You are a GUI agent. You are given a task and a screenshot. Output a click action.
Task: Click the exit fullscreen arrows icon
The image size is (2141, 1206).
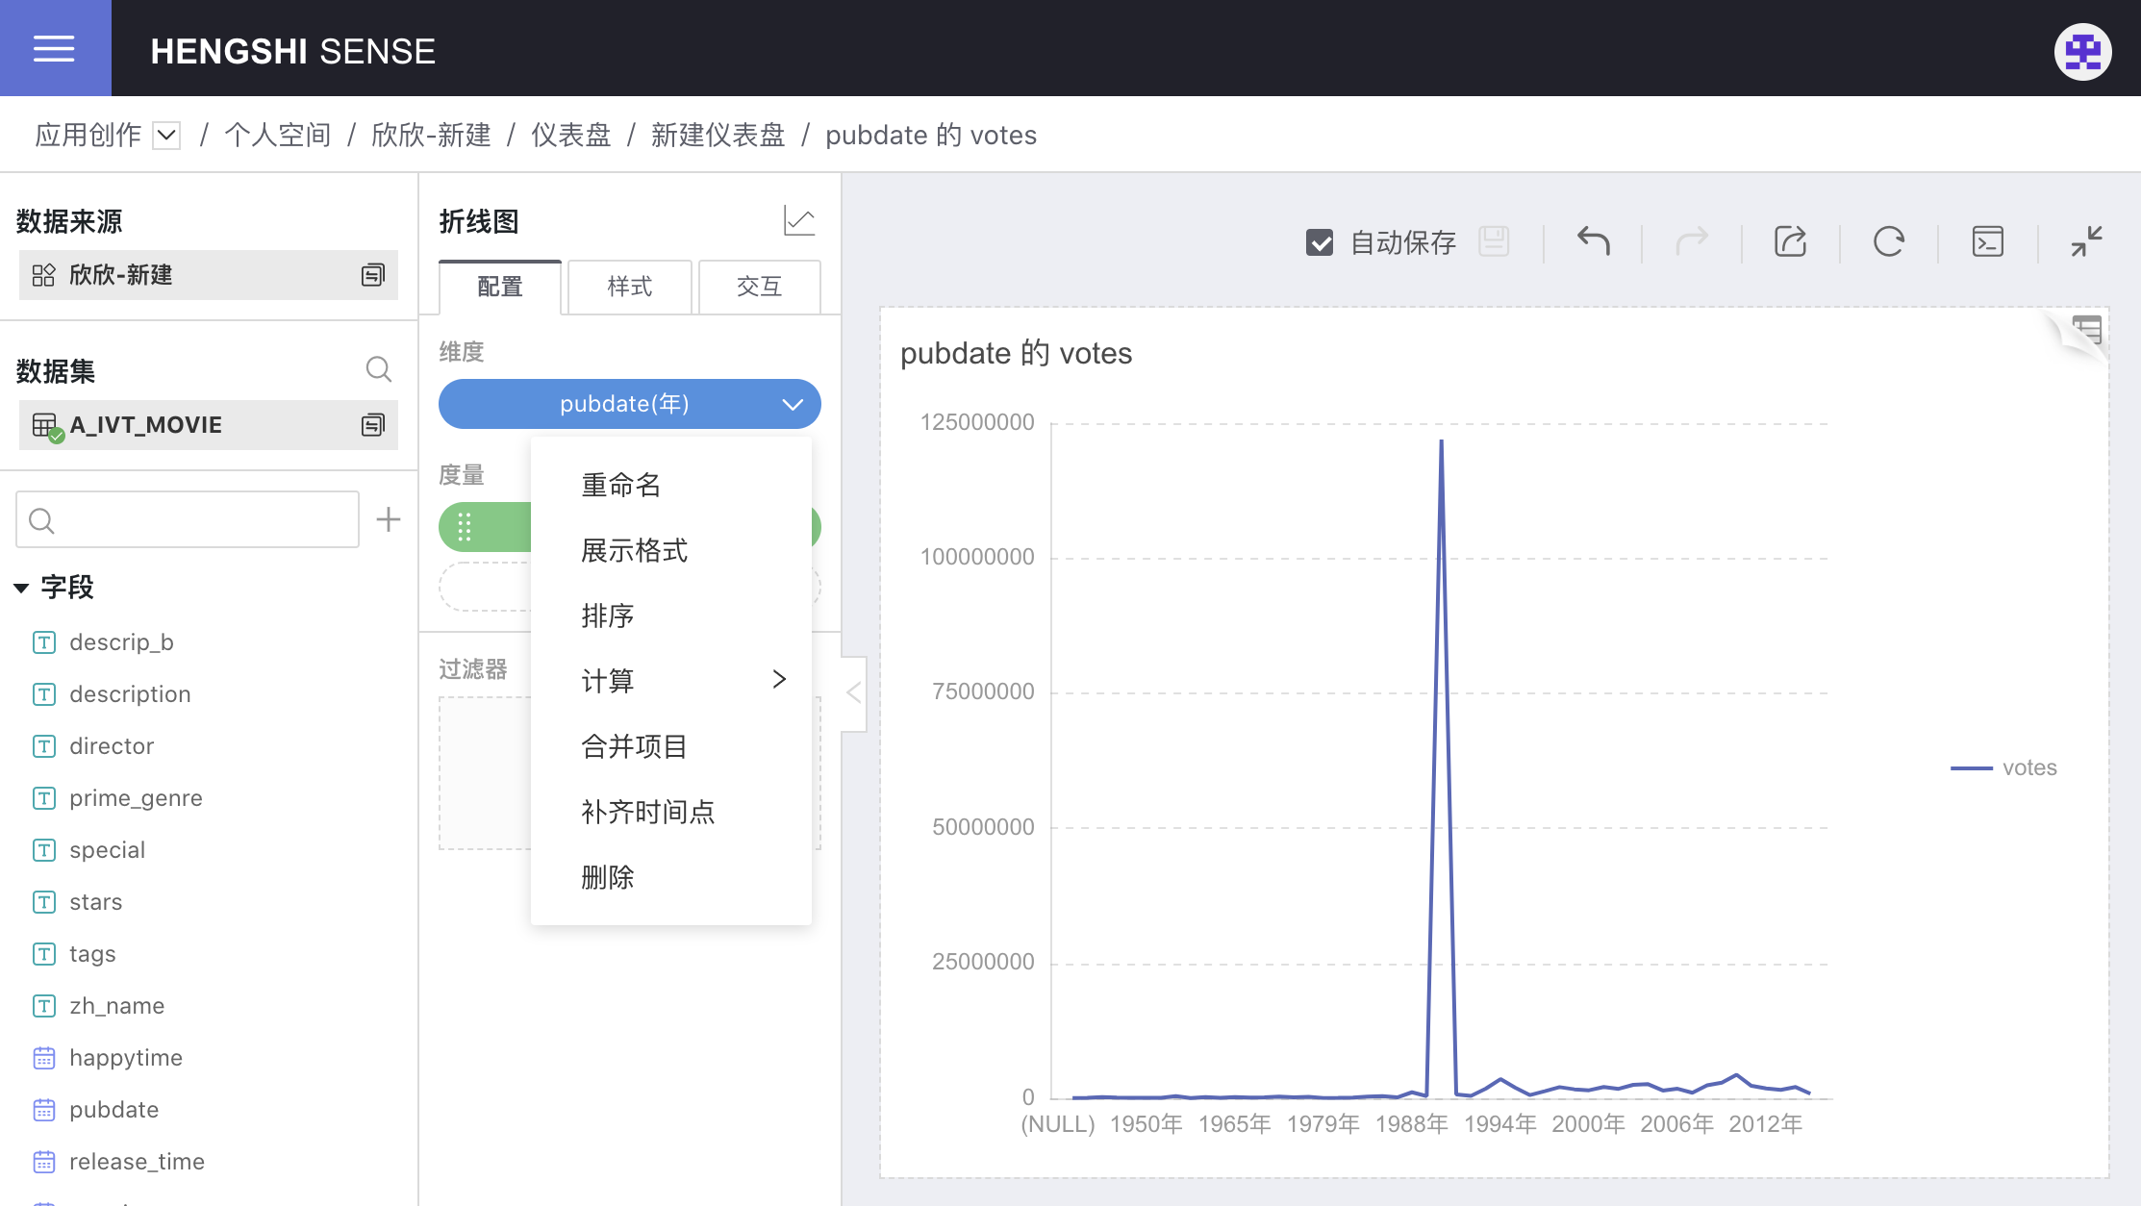(x=2086, y=240)
